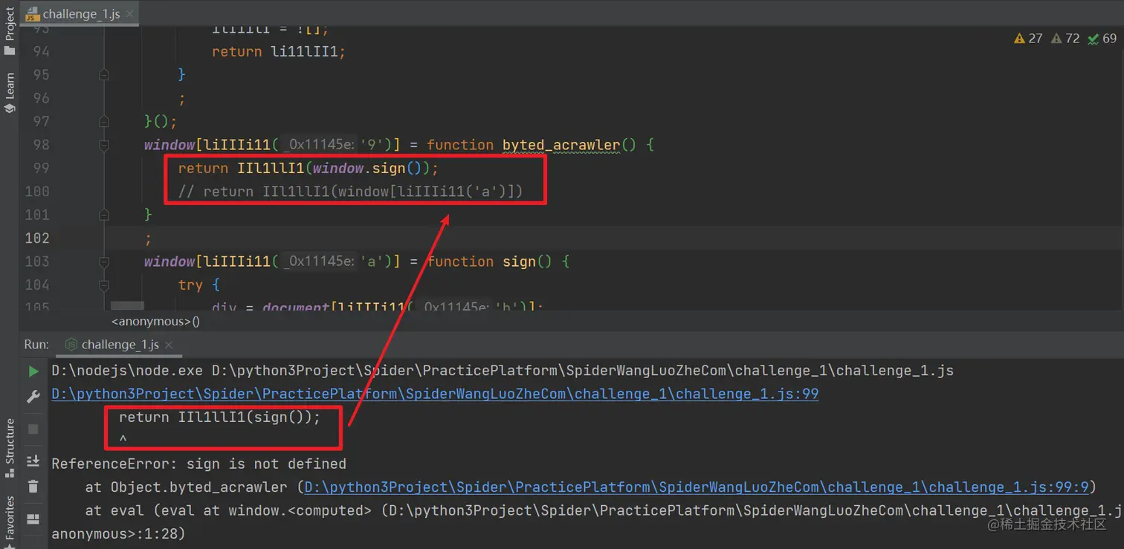The width and height of the screenshot is (1124, 549).
Task: Click the commented code on line 100
Action: point(350,192)
